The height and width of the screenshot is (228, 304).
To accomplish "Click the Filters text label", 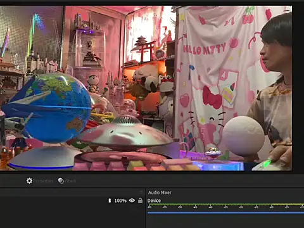I will (70, 181).
